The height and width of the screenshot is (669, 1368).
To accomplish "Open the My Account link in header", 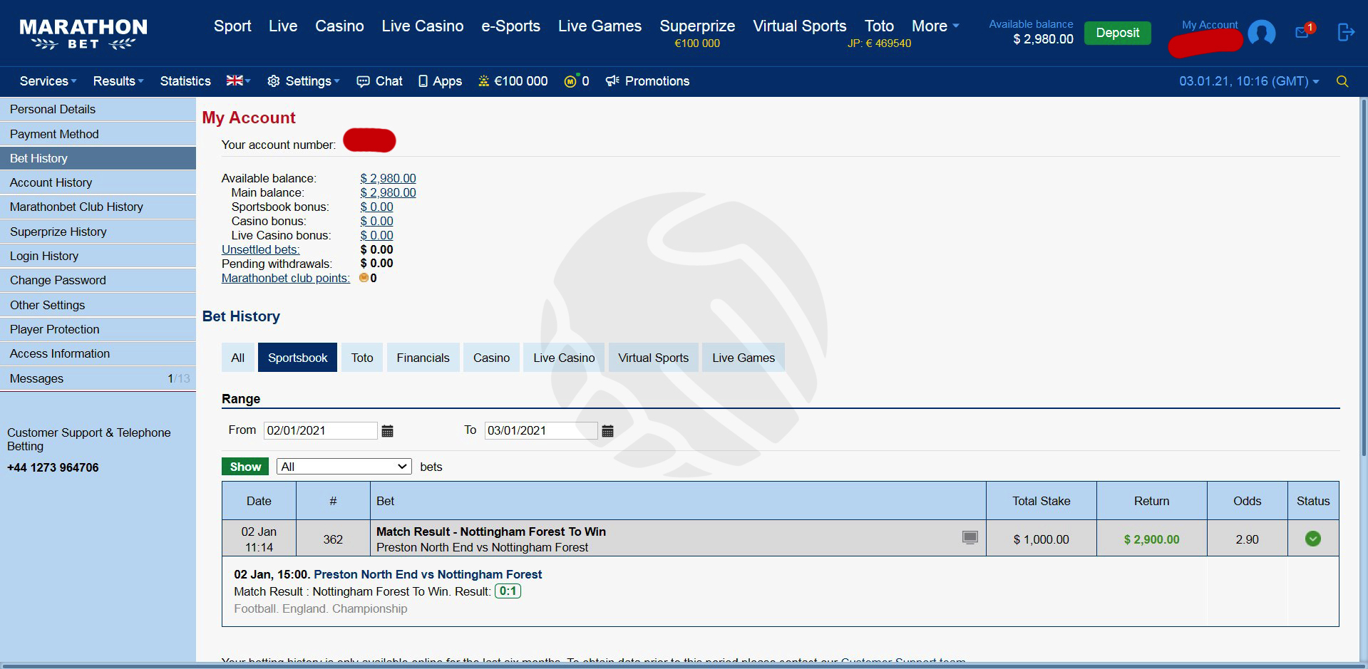I will coord(1210,25).
